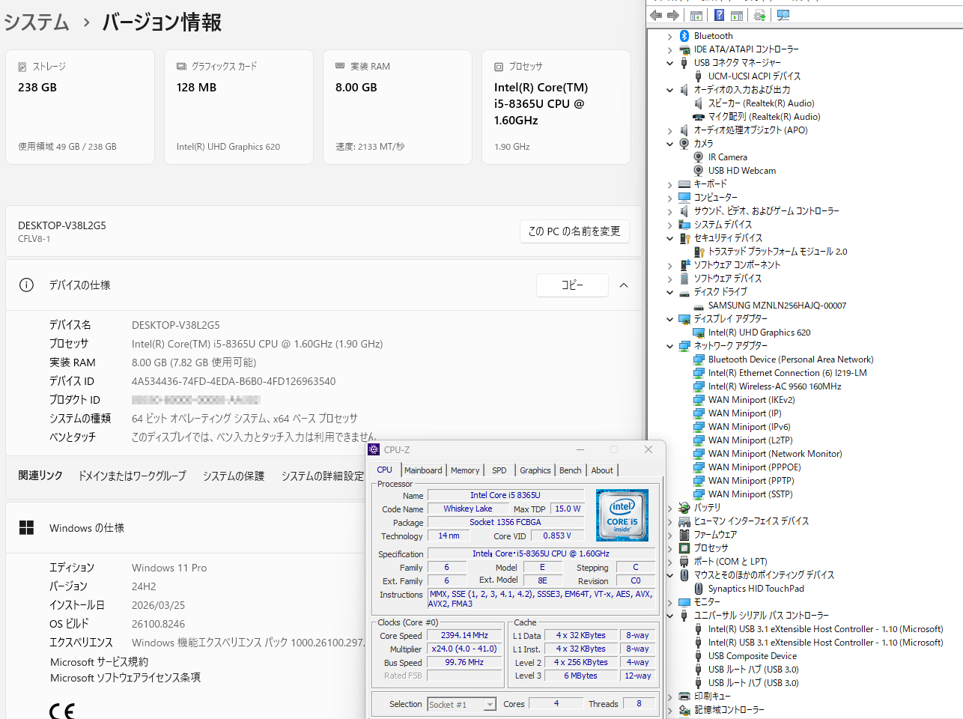Click the Back arrow in Device Manager toolbar

pyautogui.click(x=656, y=15)
